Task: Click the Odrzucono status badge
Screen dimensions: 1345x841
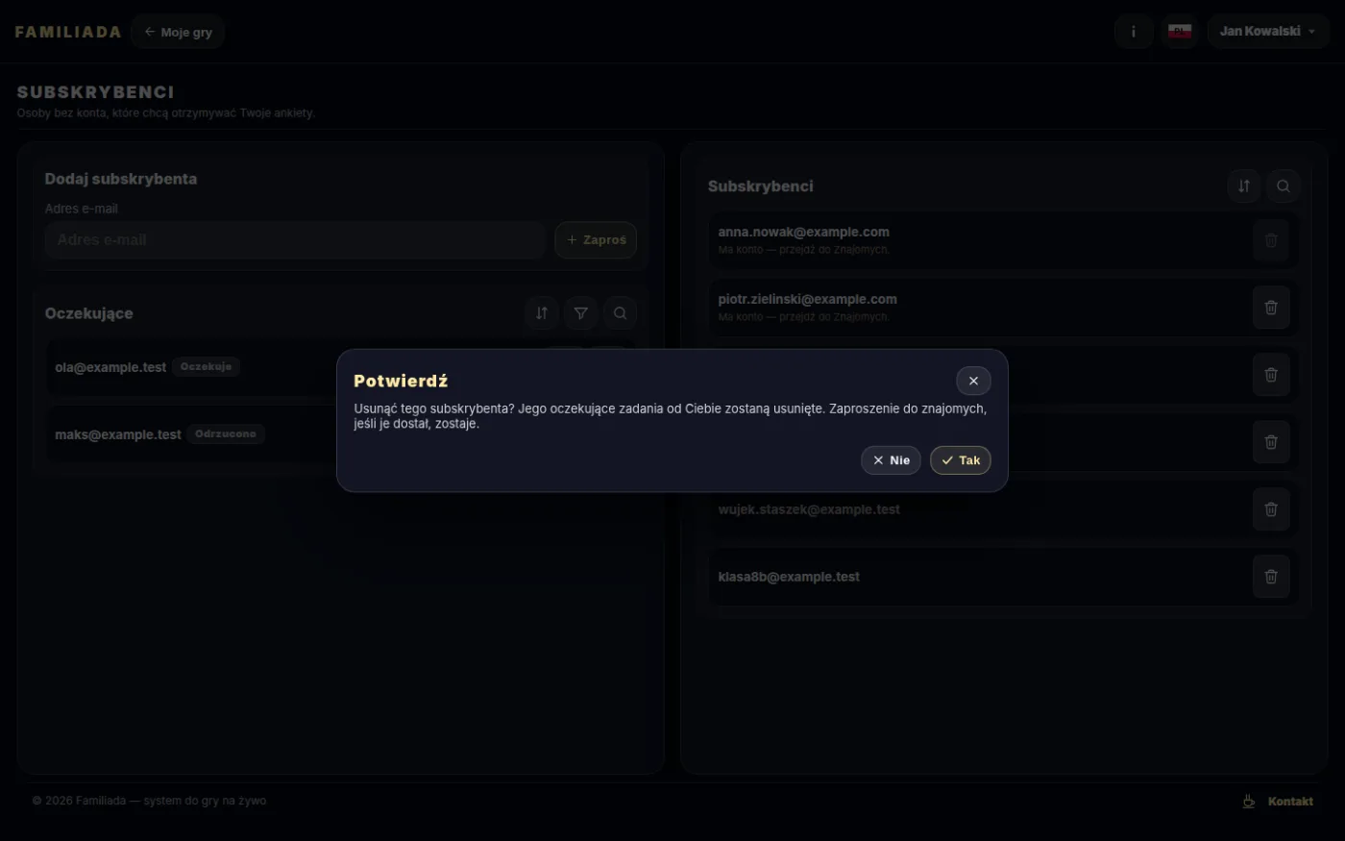Action: pos(226,434)
